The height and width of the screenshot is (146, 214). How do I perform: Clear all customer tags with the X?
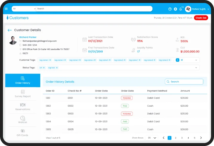coord(182,60)
